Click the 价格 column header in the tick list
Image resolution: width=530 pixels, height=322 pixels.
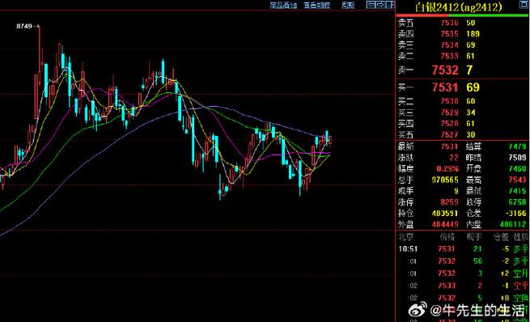447,237
